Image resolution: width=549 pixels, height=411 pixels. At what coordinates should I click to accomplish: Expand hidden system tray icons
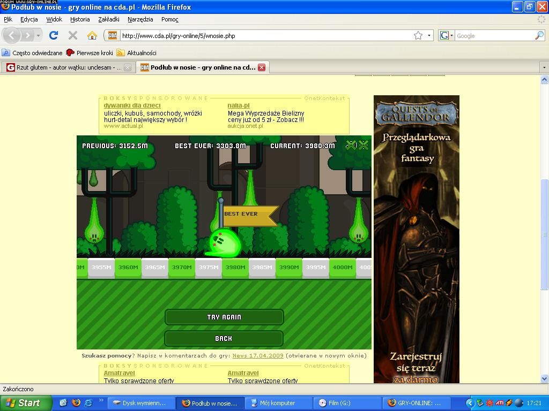coord(470,403)
